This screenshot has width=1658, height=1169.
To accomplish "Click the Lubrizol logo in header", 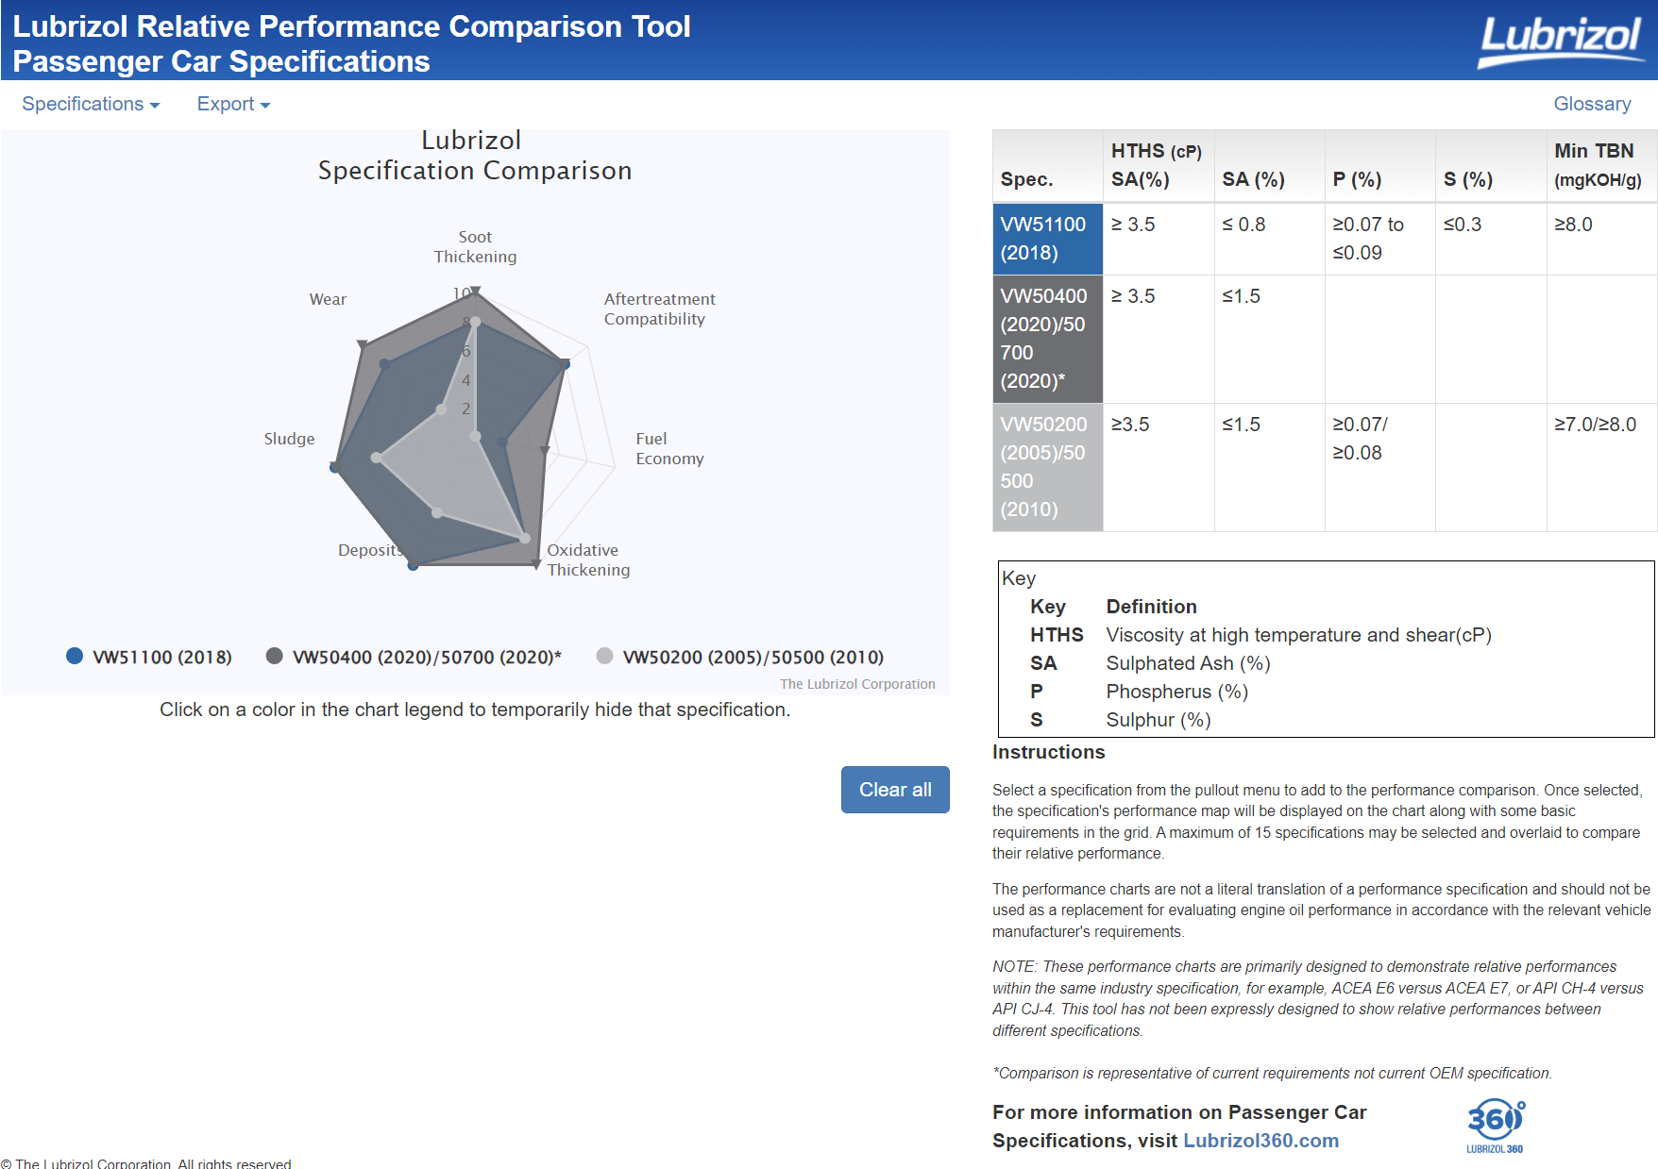I will (x=1561, y=41).
